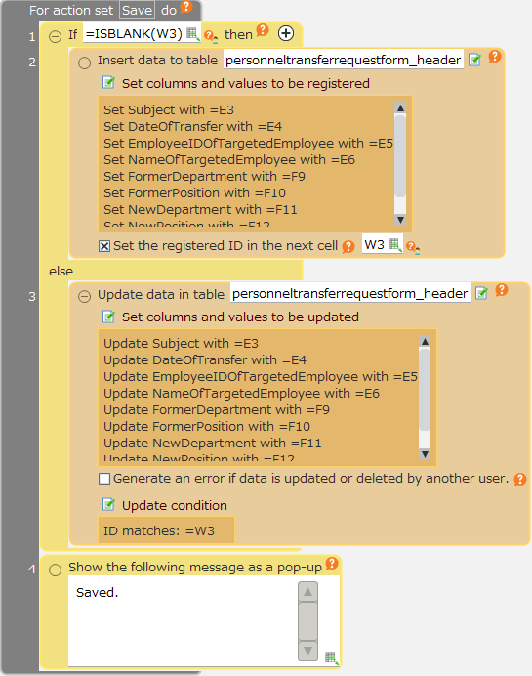Select 'Set EmployeeIDOfTargetedEmployee with =E5' row
This screenshot has height=676, width=532.
click(248, 144)
